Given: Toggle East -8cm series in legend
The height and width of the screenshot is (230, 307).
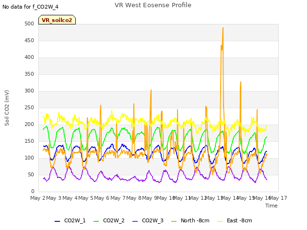Looking at the screenshot, I should 235,220.
